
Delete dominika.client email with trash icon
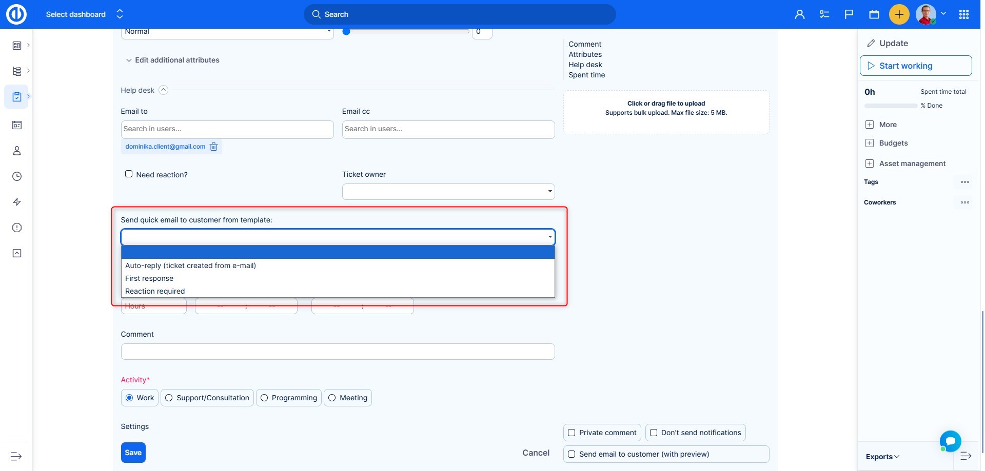point(213,147)
